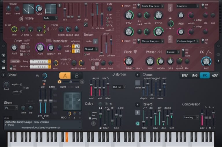Viewport: 222px width, 147px height.
Task: Click the small menu icon beside the square waveform
Action: click(60, 5)
